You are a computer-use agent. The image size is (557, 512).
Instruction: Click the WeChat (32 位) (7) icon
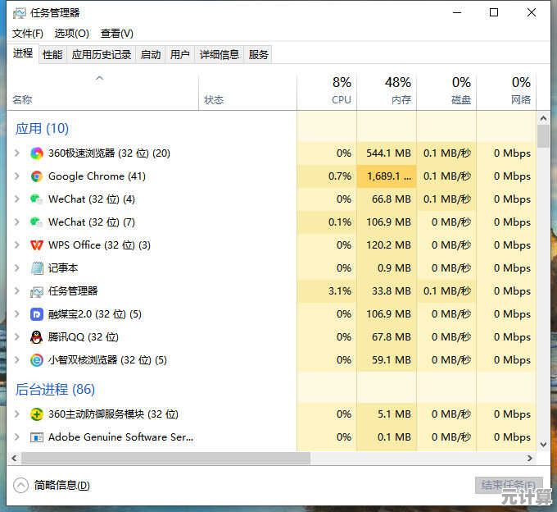pos(37,222)
